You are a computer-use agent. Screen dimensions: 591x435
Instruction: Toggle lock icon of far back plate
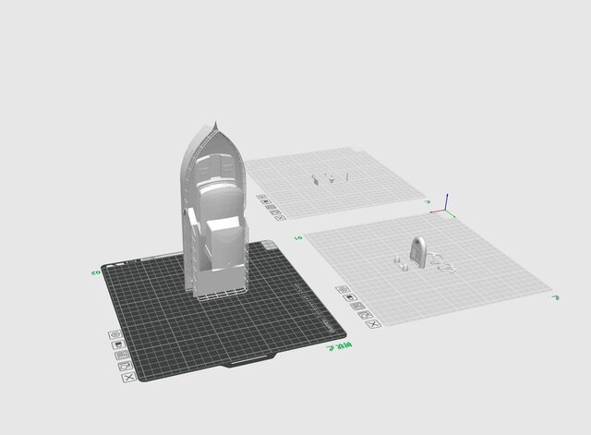[266, 202]
